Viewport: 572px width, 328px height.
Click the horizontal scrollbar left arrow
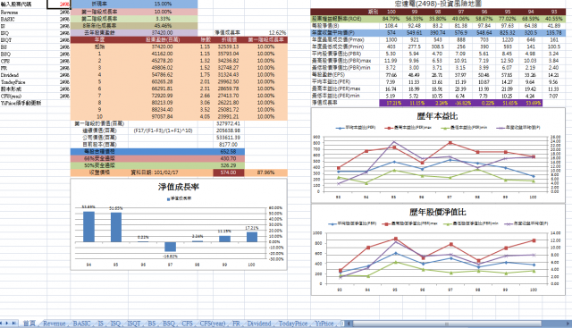coord(349,324)
